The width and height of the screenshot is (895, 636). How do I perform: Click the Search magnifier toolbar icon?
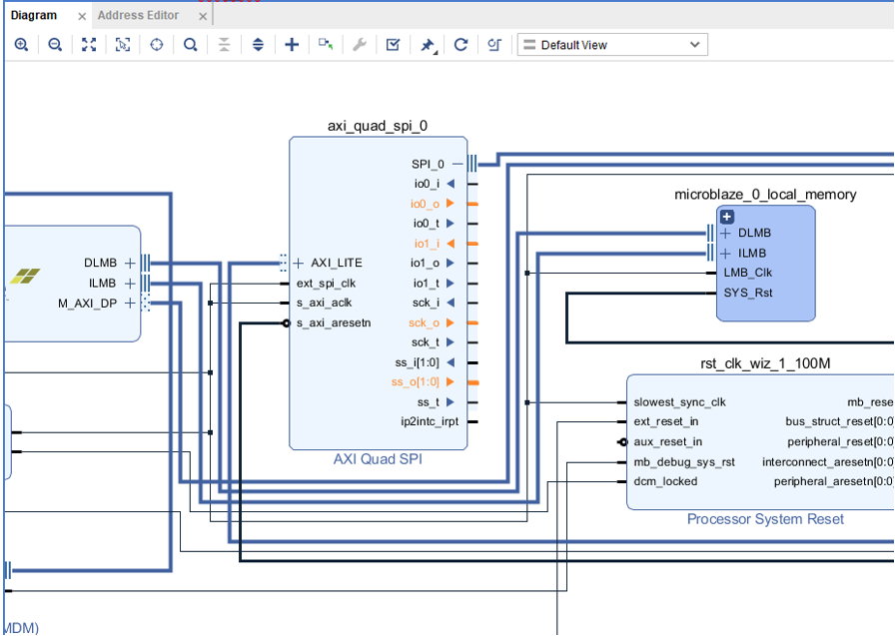[190, 45]
